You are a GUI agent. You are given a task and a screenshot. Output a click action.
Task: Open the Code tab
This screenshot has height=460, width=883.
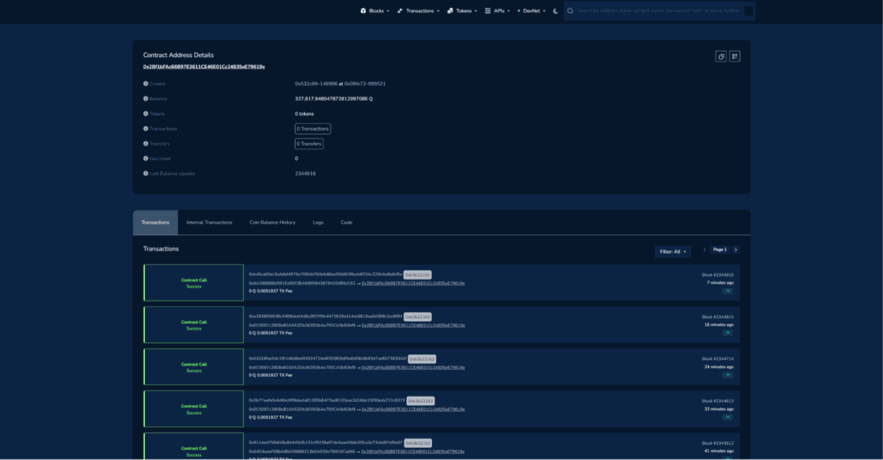(346, 222)
